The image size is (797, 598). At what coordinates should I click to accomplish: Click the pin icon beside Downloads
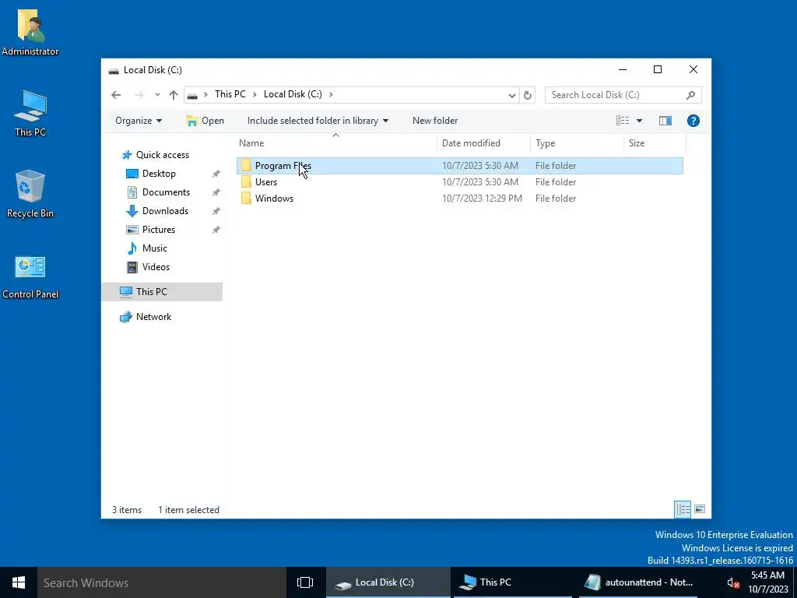(x=216, y=211)
